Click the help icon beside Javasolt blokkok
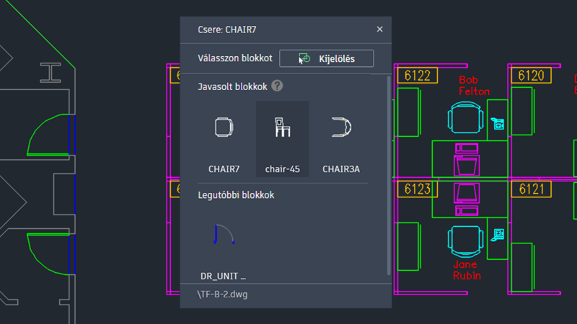 tap(277, 86)
